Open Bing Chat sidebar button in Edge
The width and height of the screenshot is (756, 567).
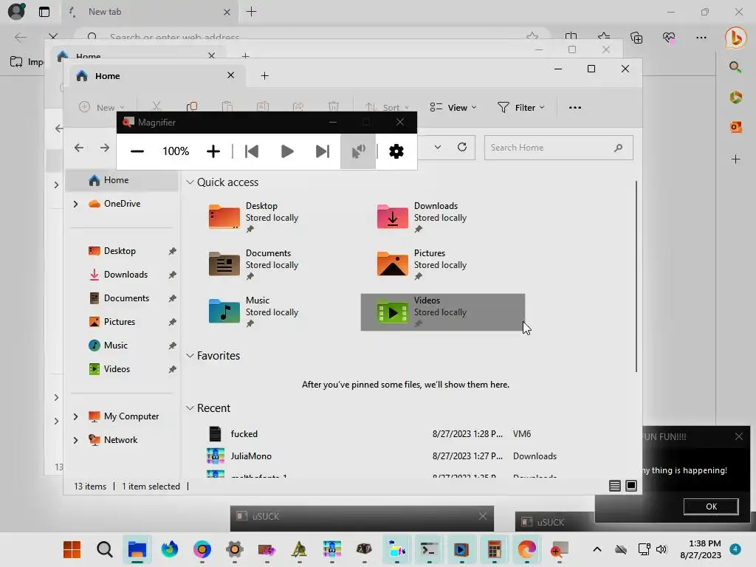pyautogui.click(x=735, y=38)
